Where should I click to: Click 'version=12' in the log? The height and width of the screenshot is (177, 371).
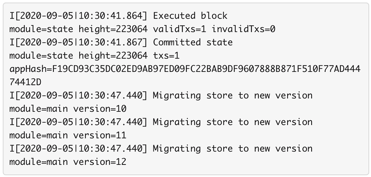coord(100,162)
